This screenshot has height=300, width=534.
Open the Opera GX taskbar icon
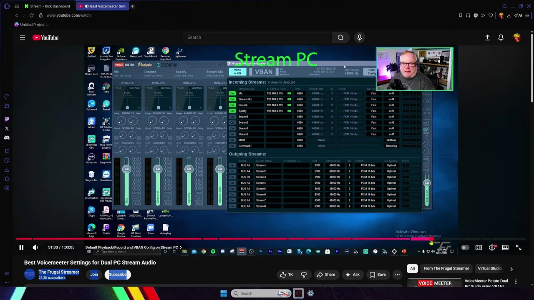pos(298,293)
